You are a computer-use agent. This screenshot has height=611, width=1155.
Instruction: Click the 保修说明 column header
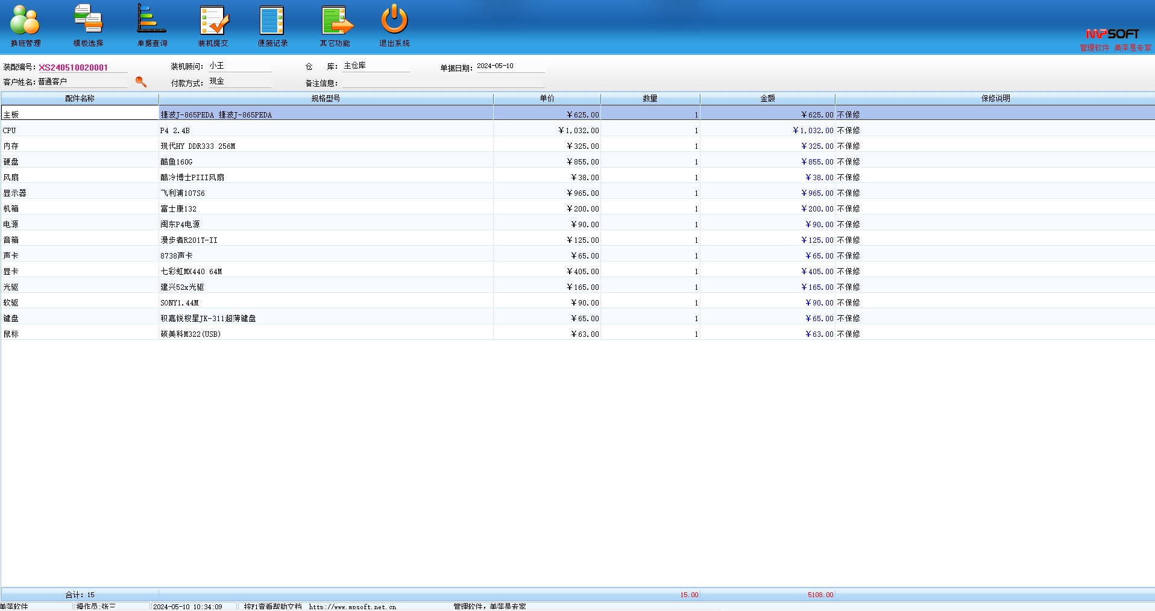[x=995, y=99]
